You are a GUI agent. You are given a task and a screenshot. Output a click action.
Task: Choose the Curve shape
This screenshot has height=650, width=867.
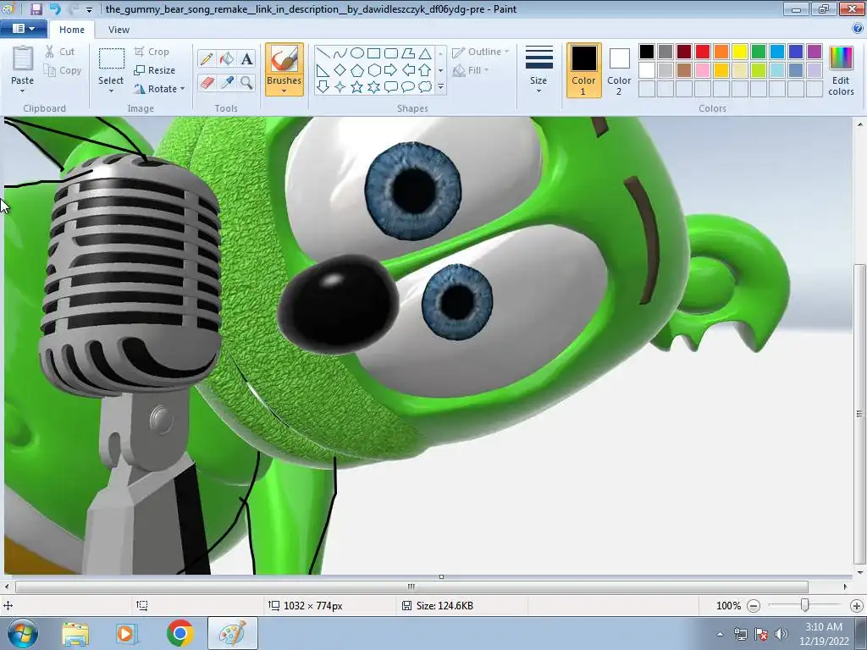[340, 53]
